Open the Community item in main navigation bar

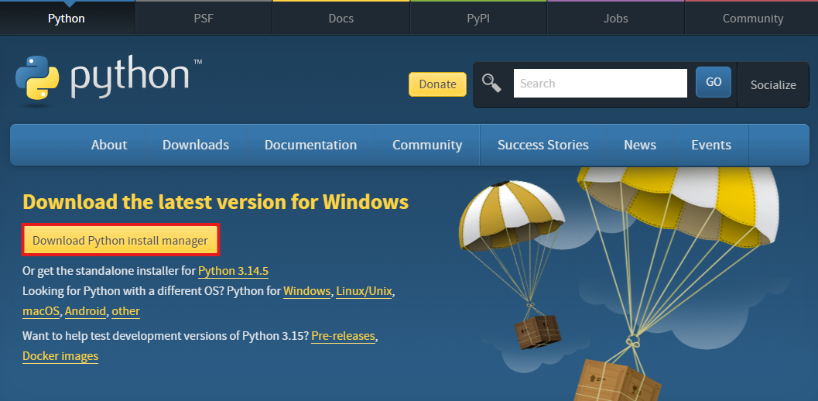tap(427, 145)
